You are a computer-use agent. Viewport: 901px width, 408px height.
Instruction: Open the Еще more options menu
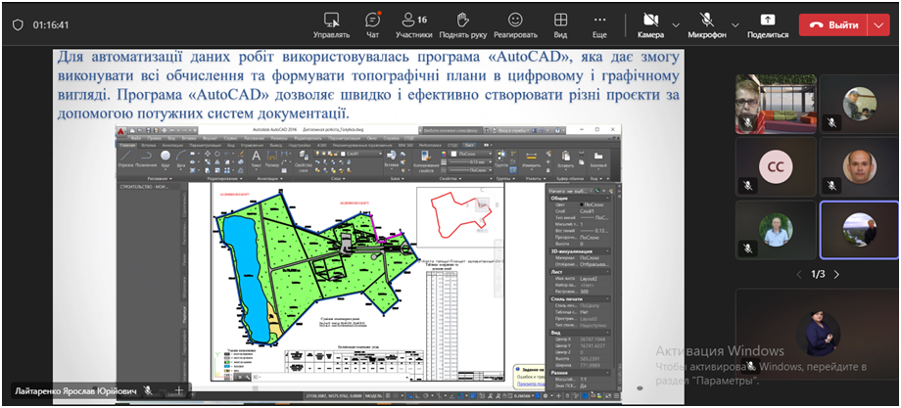599,24
